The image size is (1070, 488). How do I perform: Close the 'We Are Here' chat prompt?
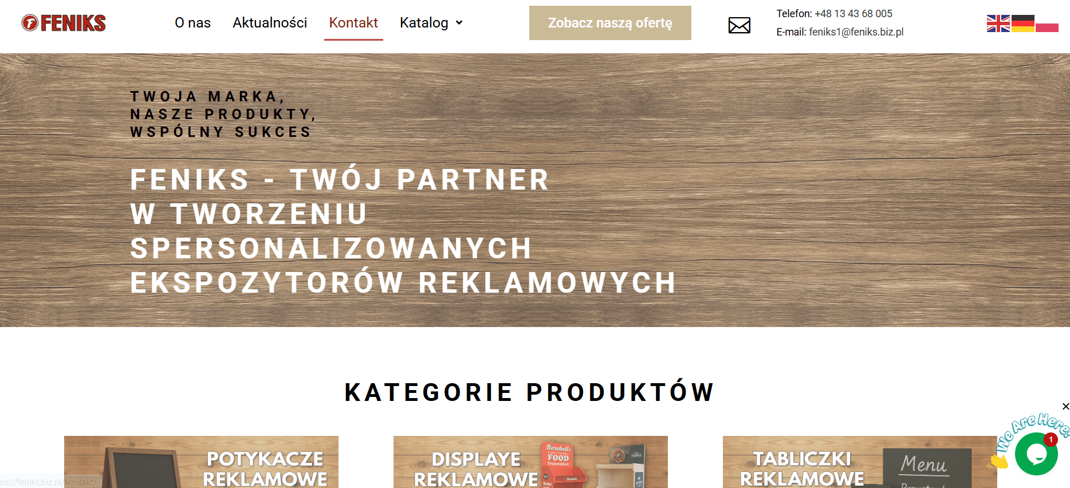point(1065,406)
